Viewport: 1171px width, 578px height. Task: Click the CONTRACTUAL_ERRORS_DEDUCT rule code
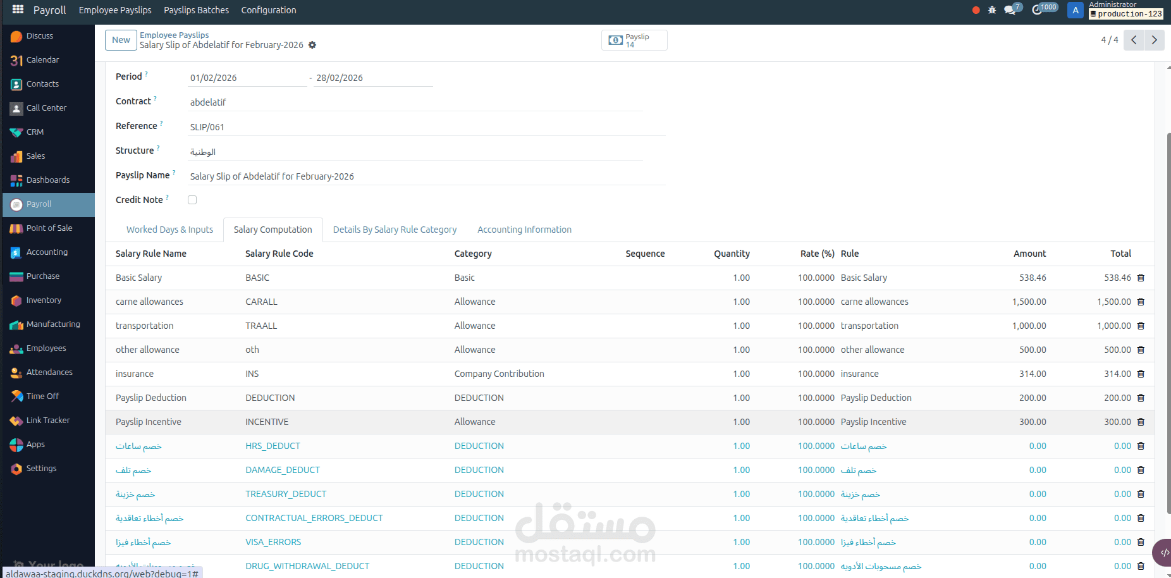(x=314, y=518)
